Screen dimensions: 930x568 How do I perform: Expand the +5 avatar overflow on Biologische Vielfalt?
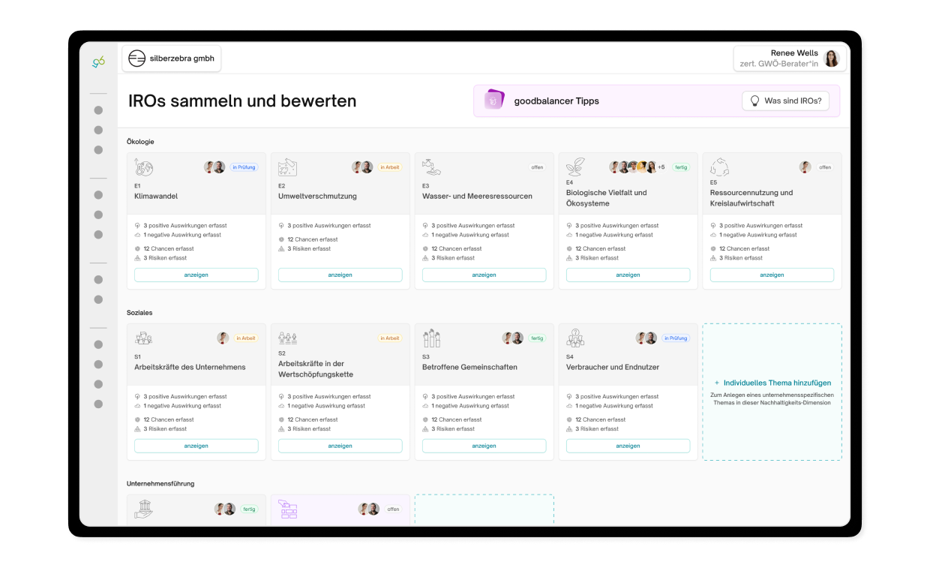661,167
